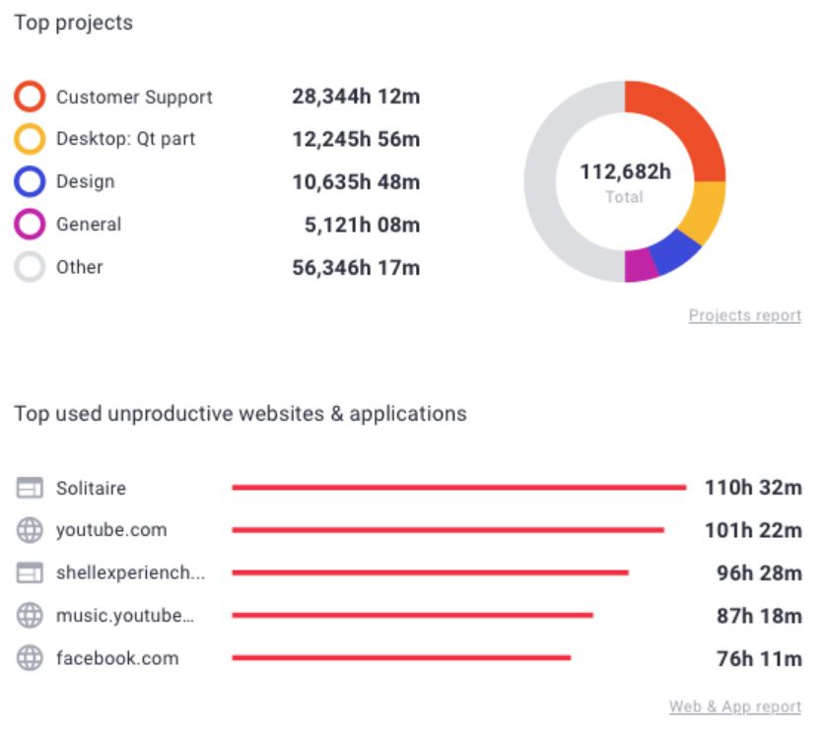Select the Customer Support project name

tap(134, 98)
